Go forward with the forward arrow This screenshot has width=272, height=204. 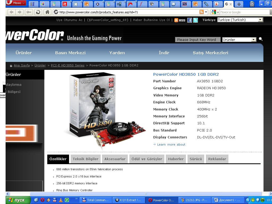(x=19, y=12)
